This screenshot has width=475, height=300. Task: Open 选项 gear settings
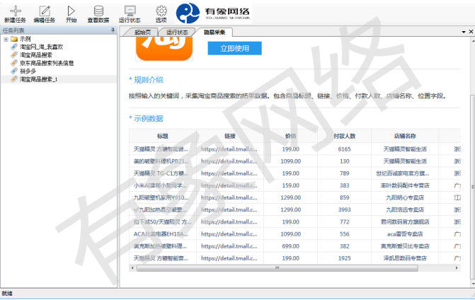161,11
